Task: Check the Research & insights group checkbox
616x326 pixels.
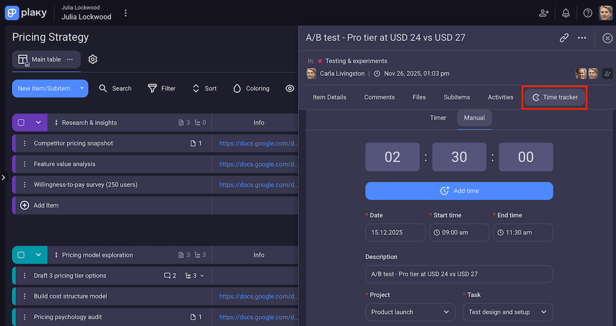Action: (21, 123)
